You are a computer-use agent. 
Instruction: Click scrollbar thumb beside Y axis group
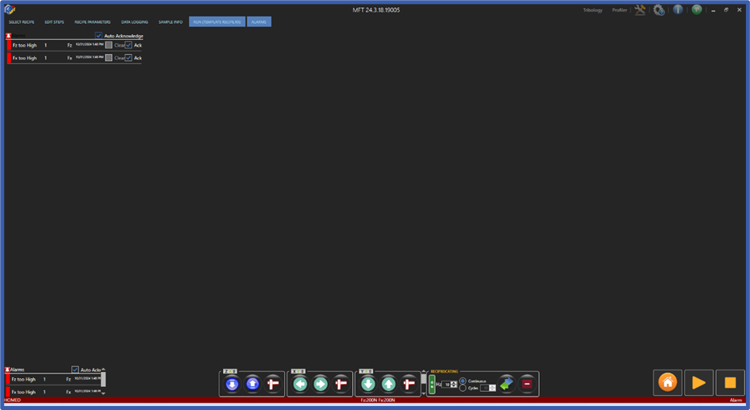[x=424, y=378]
